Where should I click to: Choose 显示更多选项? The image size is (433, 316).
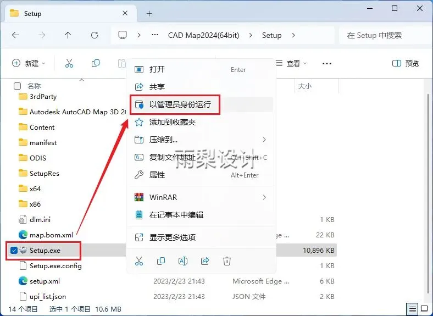click(201, 237)
